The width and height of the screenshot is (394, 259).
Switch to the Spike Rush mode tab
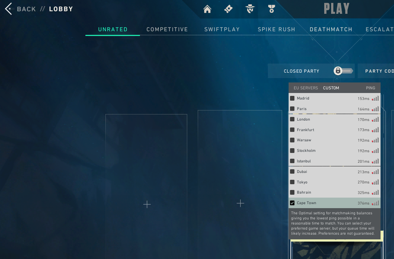[x=276, y=29]
